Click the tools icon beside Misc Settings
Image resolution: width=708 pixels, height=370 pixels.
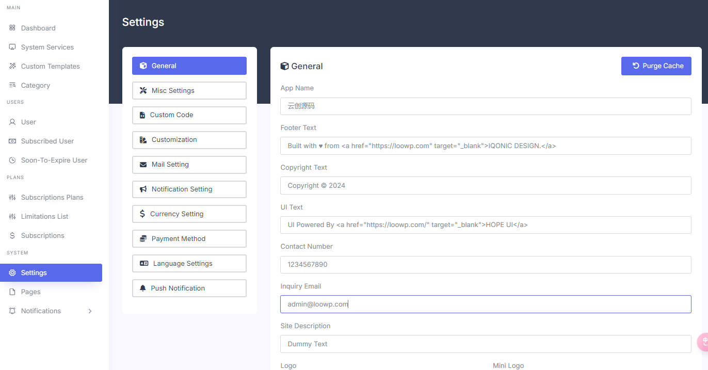143,90
